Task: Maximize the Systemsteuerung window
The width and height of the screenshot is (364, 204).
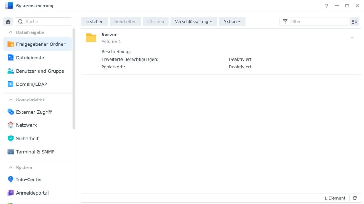Action: pos(347,6)
